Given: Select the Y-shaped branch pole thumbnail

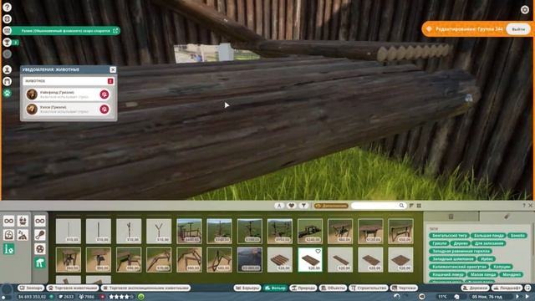Looking at the screenshot, I should tap(159, 232).
